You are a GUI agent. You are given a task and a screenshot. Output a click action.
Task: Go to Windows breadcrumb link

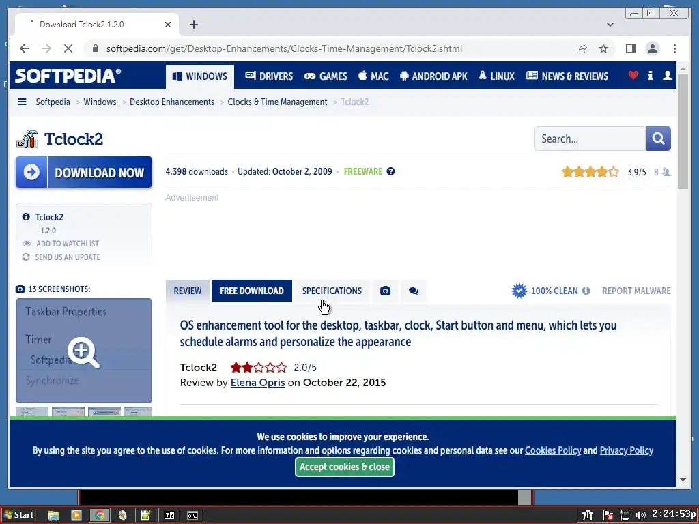[x=100, y=102]
